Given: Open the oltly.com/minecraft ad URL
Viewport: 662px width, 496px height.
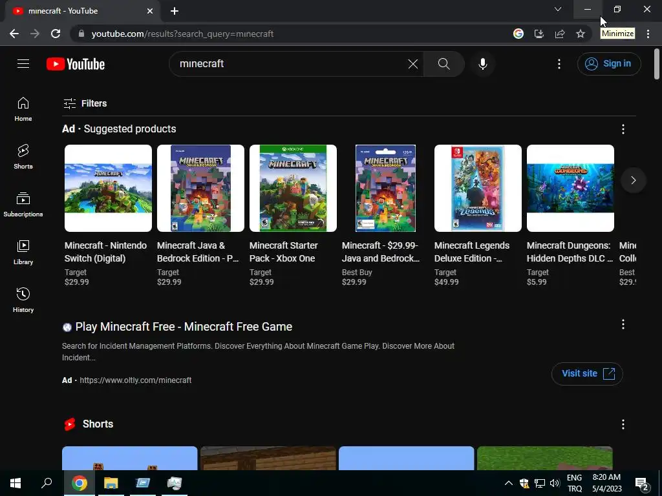Looking at the screenshot, I should coord(136,380).
